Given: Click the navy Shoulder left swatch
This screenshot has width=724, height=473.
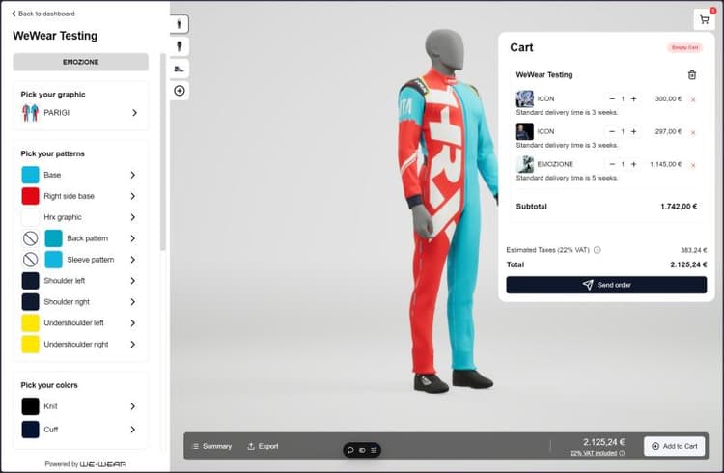Looking at the screenshot, I should pos(31,281).
